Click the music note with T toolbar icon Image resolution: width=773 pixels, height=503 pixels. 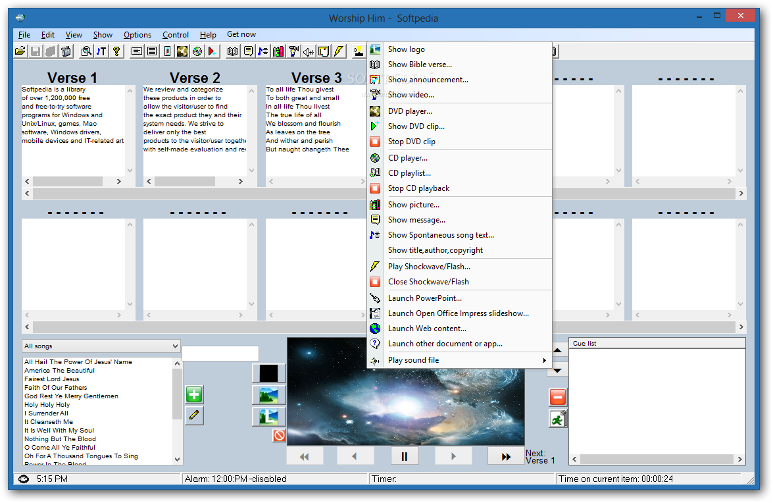(101, 51)
